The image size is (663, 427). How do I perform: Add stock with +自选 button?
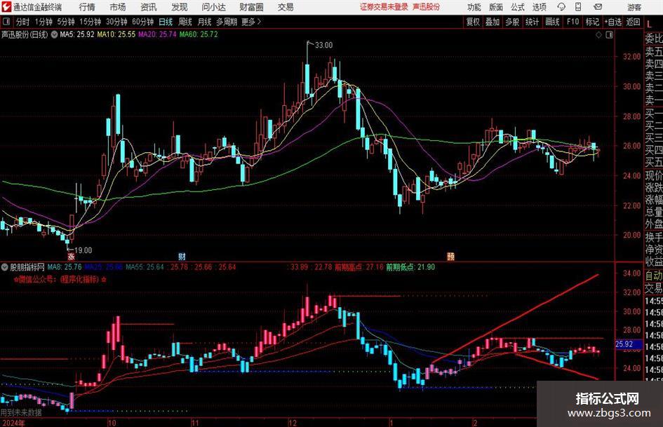pos(613,22)
